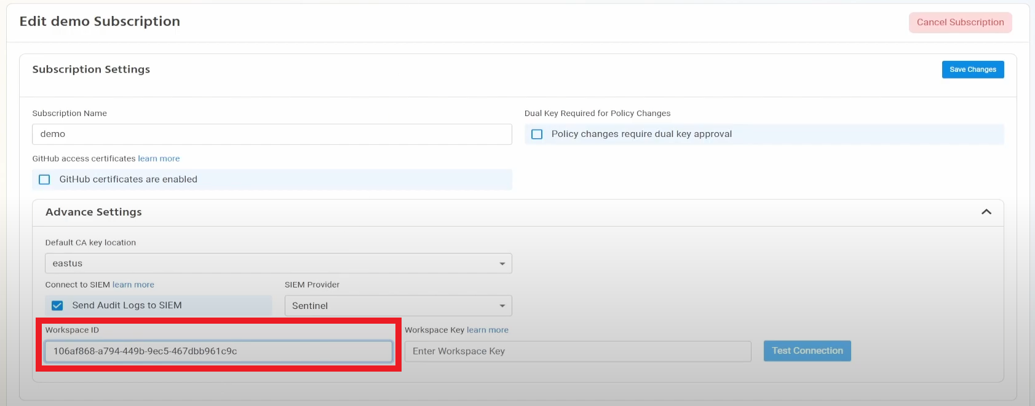The width and height of the screenshot is (1035, 406).
Task: Click the Dual Key Required for Policy Changes label
Action: pos(597,114)
